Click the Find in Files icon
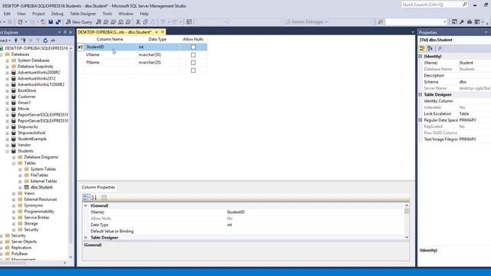Viewport: 491px width, 276px height. pyautogui.click(x=381, y=22)
